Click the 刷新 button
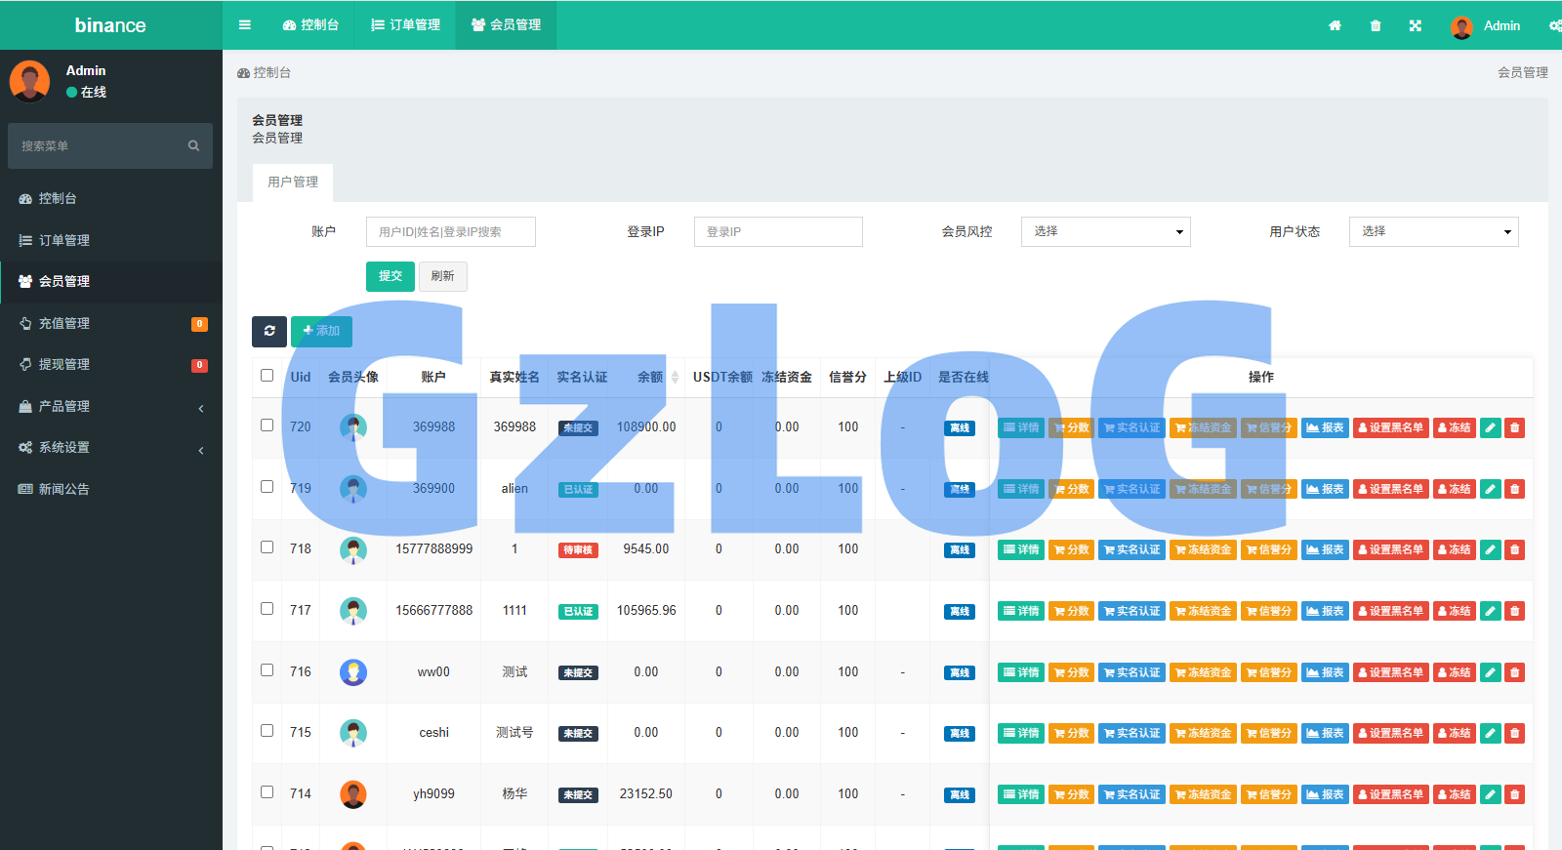Screen dimensions: 1562x850 pyautogui.click(x=443, y=276)
